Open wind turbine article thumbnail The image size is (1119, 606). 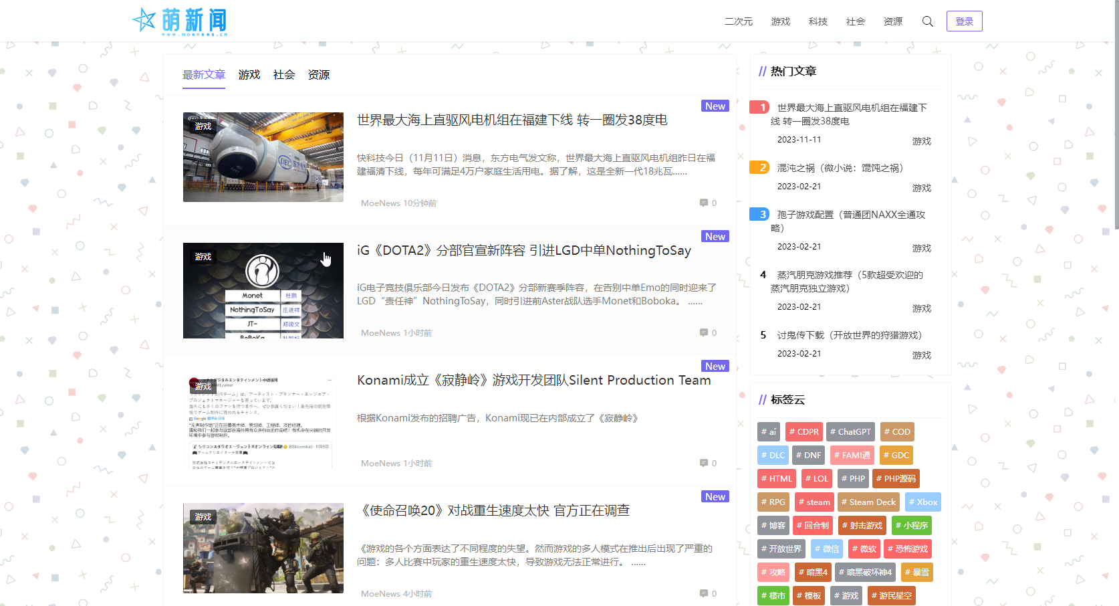click(x=263, y=157)
